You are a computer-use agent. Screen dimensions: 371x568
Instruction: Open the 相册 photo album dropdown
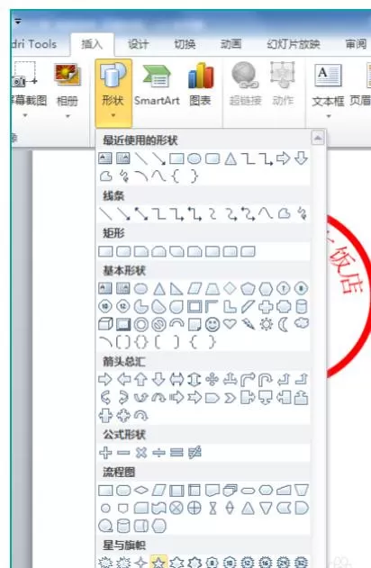(x=68, y=91)
